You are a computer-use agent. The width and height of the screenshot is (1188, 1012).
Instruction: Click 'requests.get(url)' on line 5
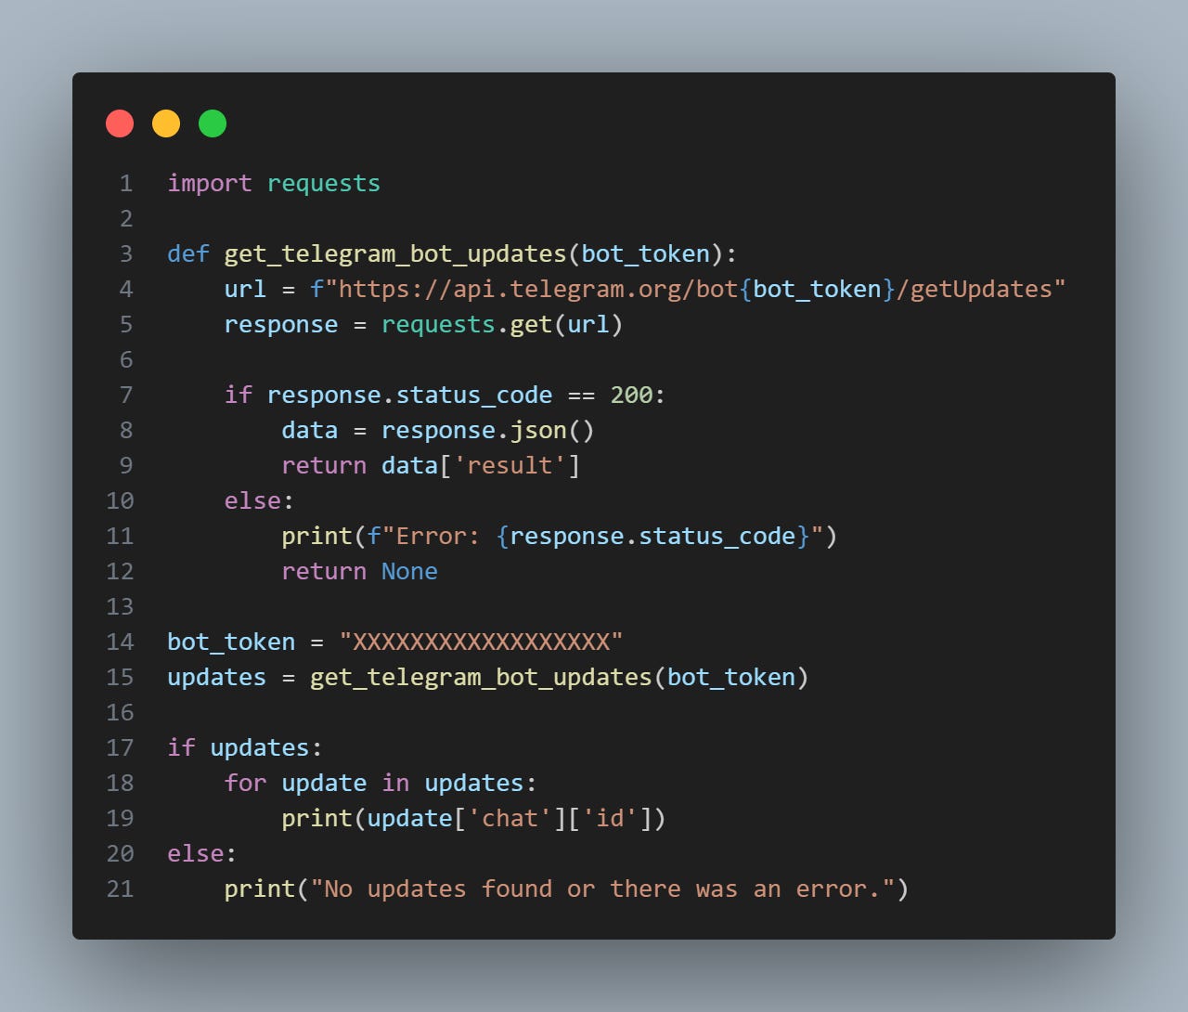coord(502,325)
